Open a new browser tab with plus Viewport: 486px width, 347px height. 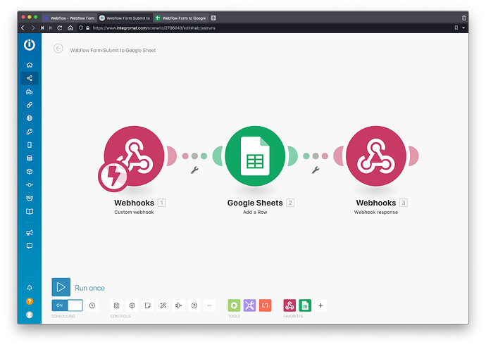coord(213,18)
